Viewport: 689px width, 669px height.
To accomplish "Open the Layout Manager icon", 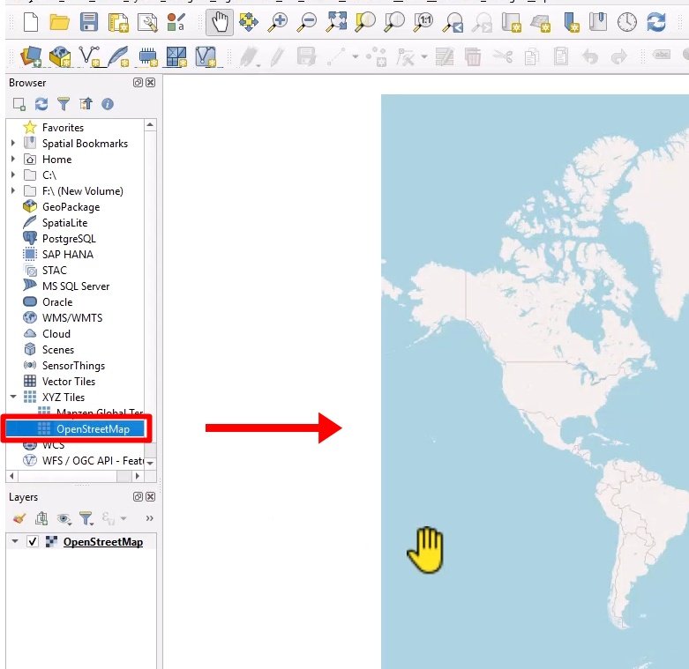I will (x=147, y=22).
